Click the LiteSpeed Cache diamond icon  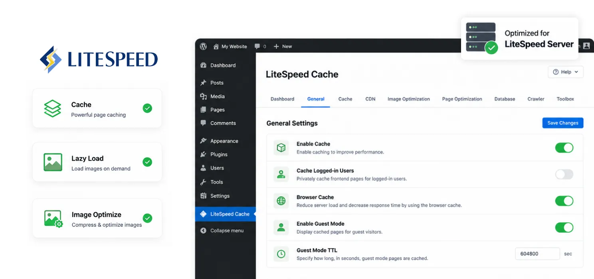204,214
